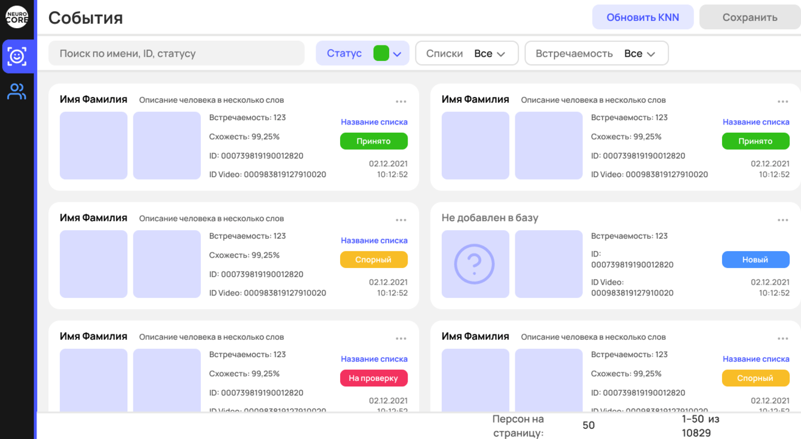Expand the Списки filter dropdown
Screen dimensions: 801x439
pos(467,53)
